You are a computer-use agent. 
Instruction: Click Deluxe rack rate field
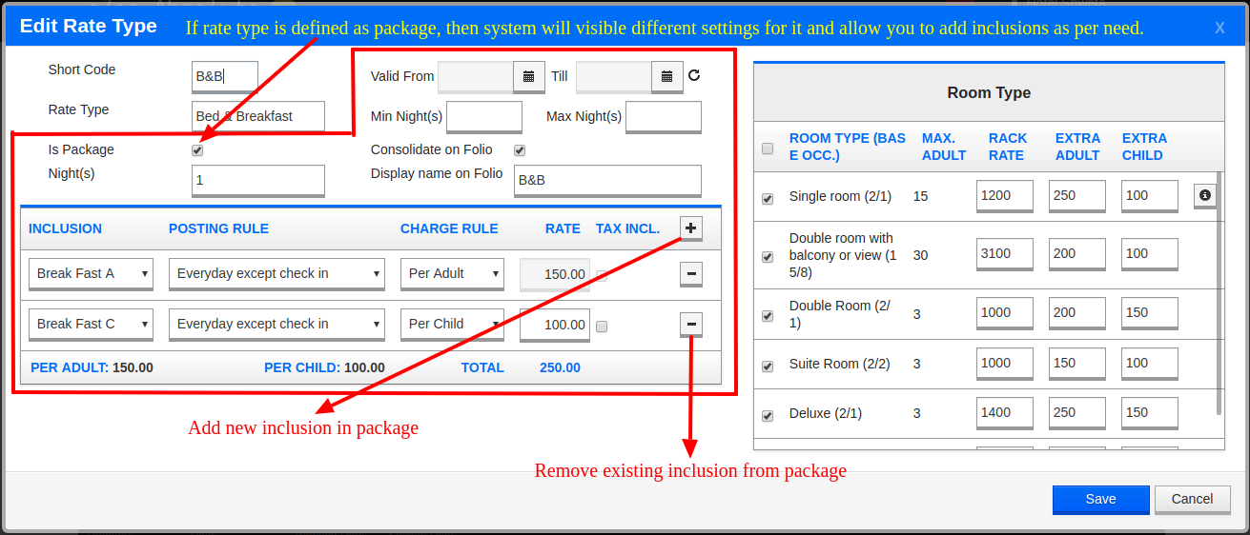point(1005,412)
